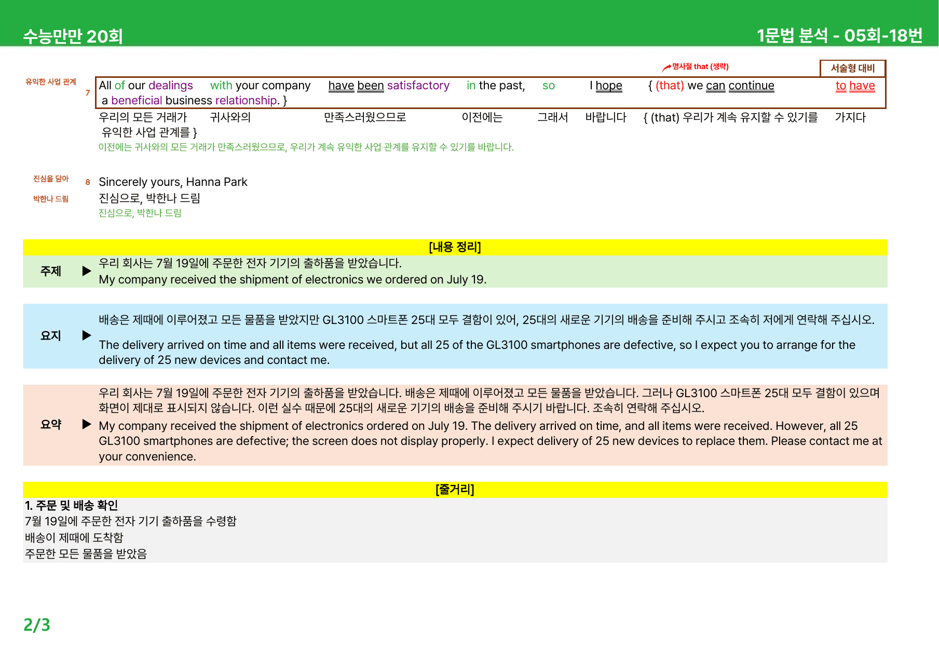Screen dimensions: 939x664
Task: Click the line '7월 19일에 주문한 전자 기기 출하품을 수령함'
Action: pyautogui.click(x=131, y=521)
